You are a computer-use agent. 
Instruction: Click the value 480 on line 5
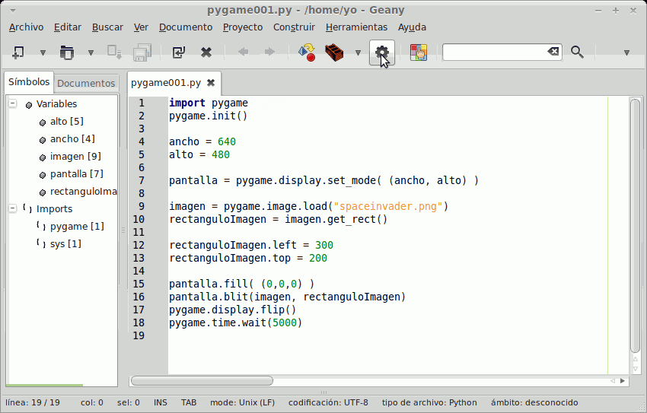[x=221, y=154]
